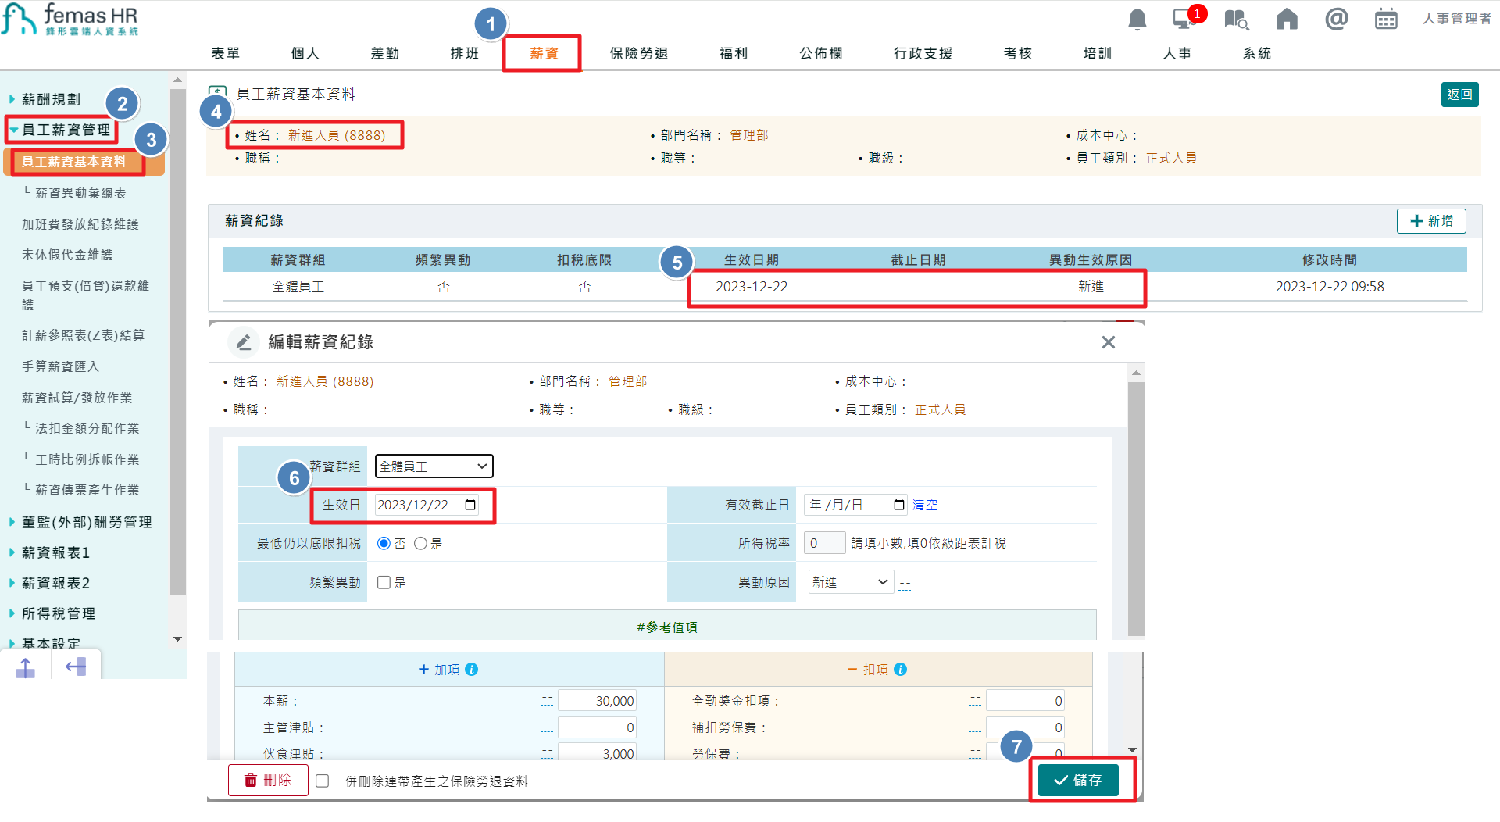This screenshot has width=1500, height=822.
Task: Switch to the 保險勞退 tab
Action: [x=639, y=53]
